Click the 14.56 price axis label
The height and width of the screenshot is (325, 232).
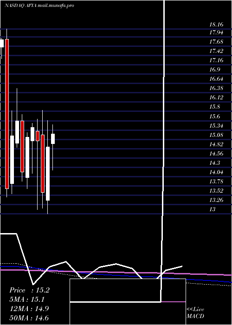point(216,154)
